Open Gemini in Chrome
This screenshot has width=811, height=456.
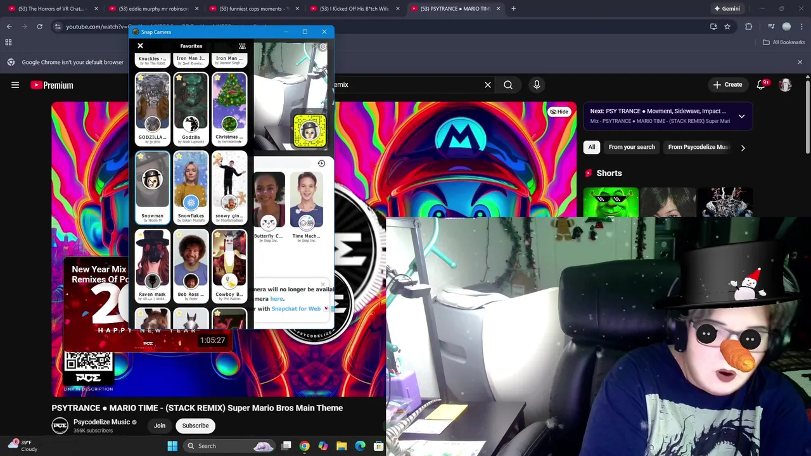click(727, 9)
